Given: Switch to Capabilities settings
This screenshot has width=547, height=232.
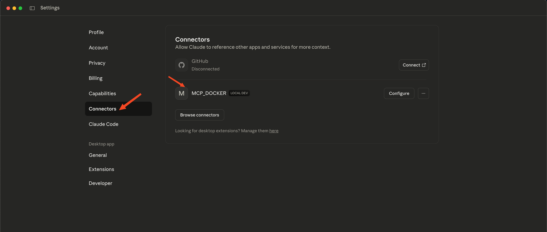Looking at the screenshot, I should (102, 93).
